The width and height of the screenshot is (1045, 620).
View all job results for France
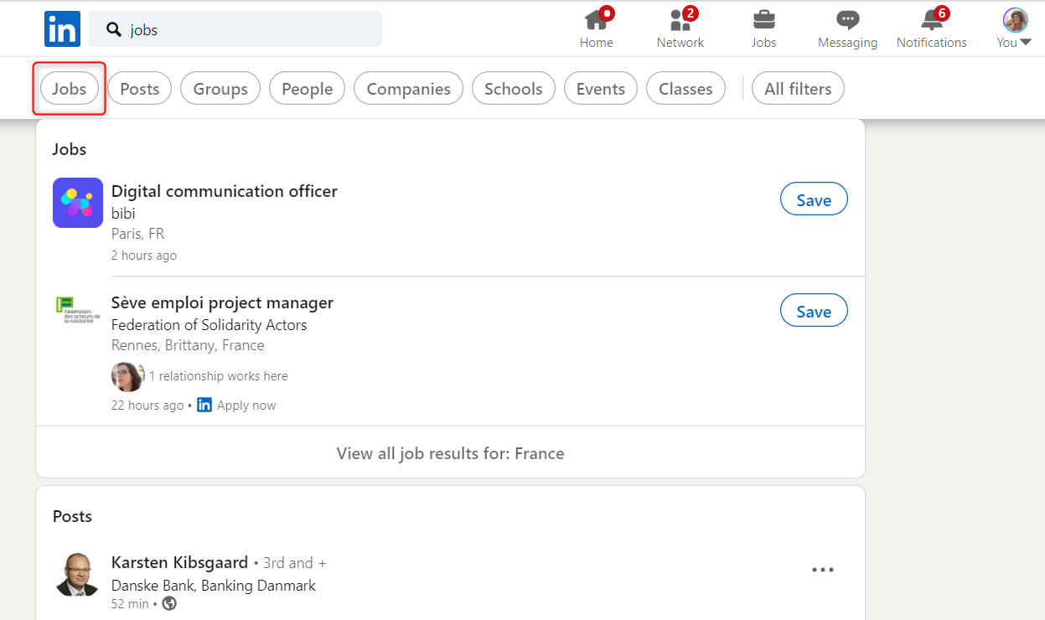(450, 453)
